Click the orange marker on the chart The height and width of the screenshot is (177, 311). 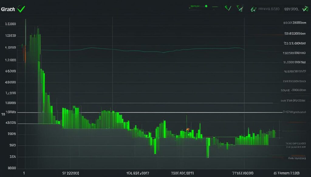189,129
